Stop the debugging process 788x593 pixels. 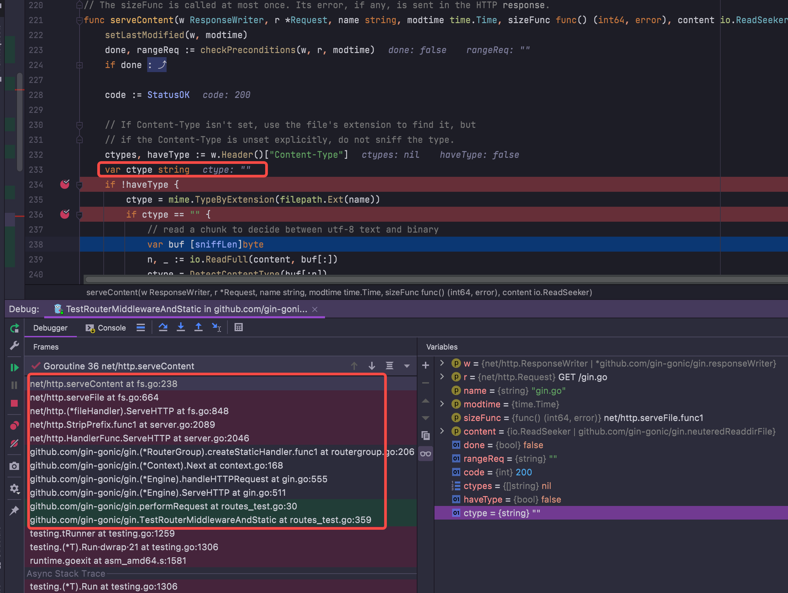coord(14,403)
